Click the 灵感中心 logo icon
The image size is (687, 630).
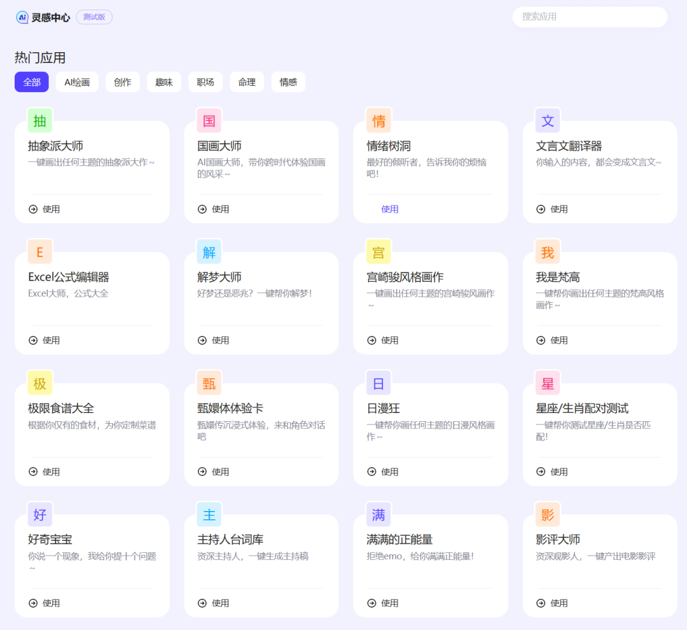pos(22,17)
